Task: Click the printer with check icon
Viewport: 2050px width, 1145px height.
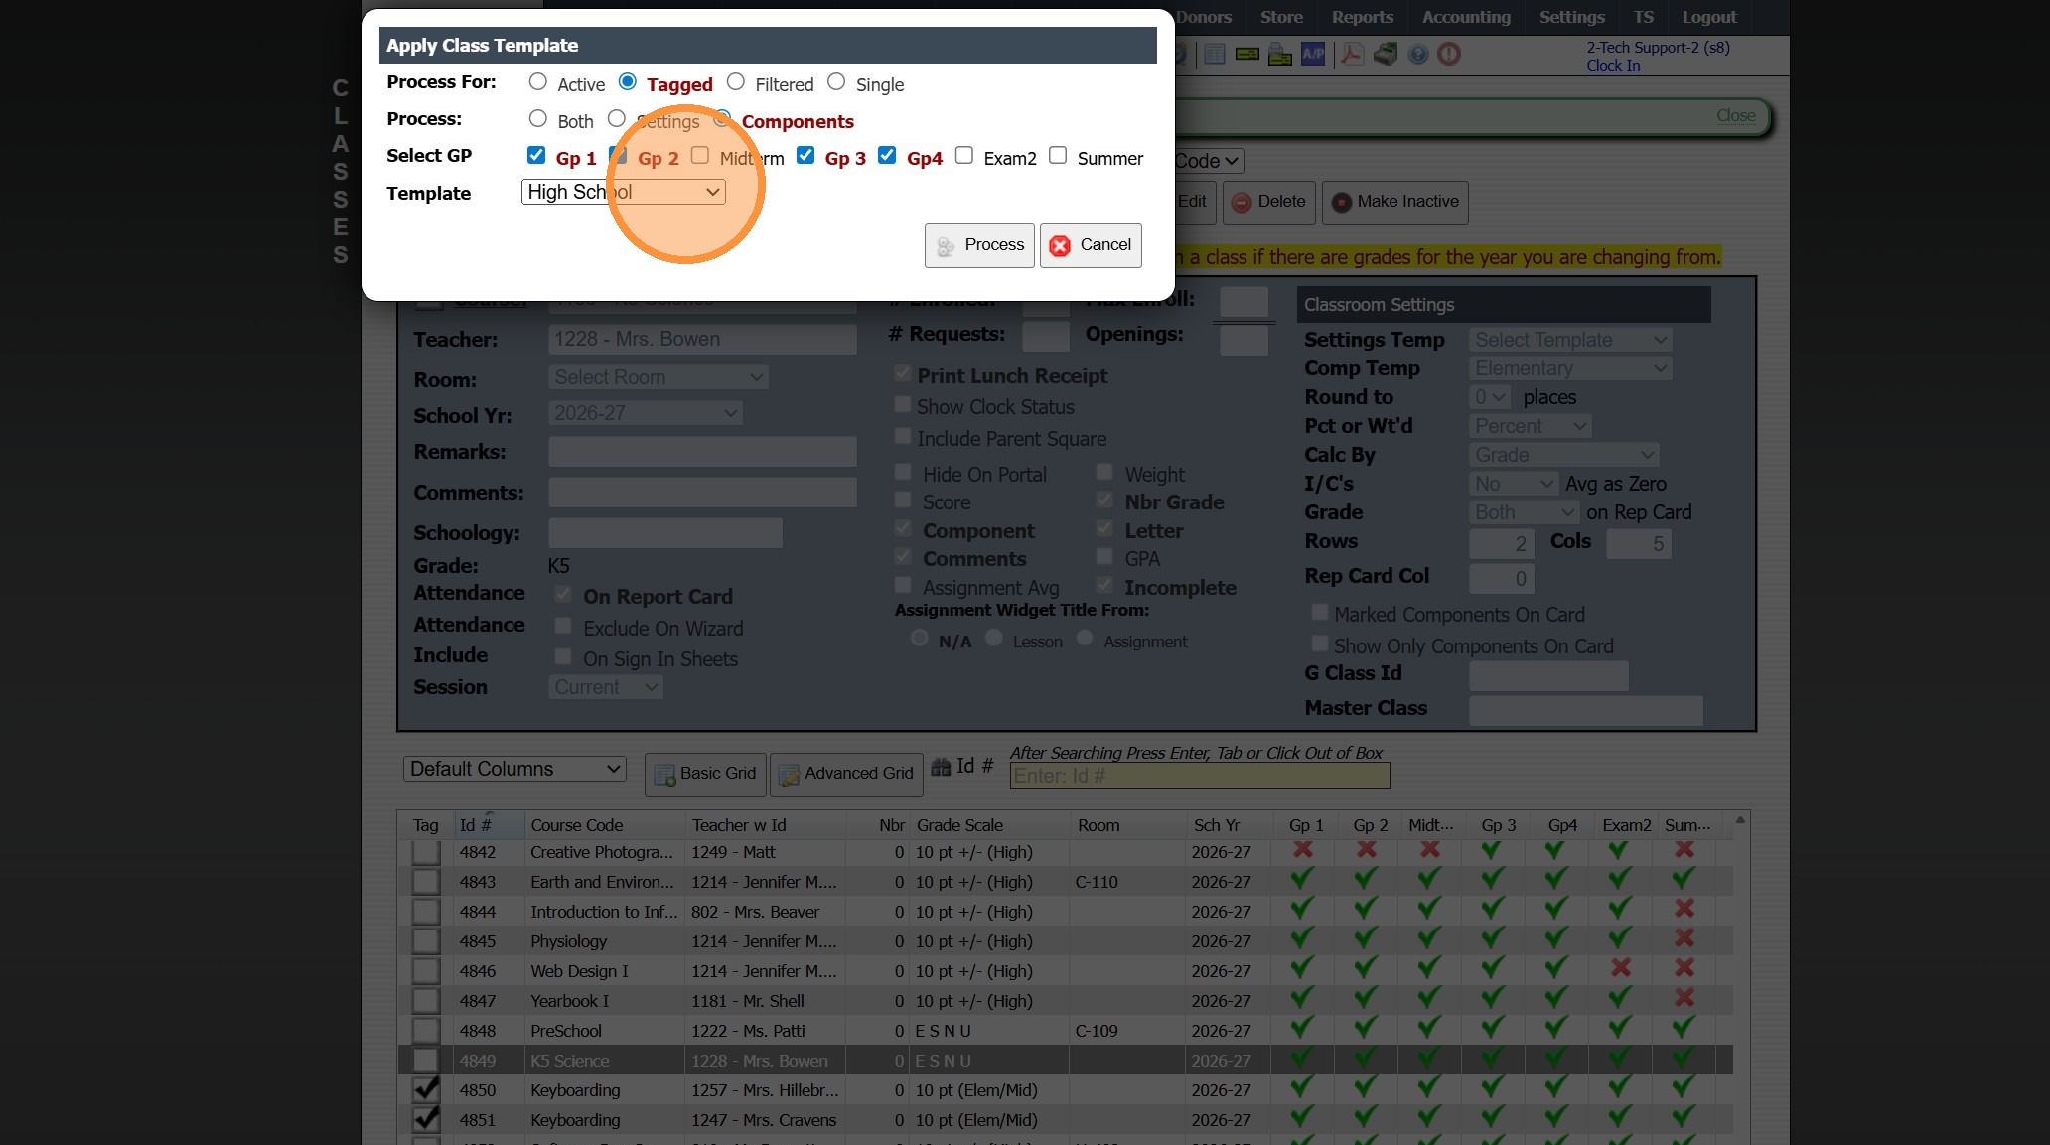Action: (x=1280, y=55)
